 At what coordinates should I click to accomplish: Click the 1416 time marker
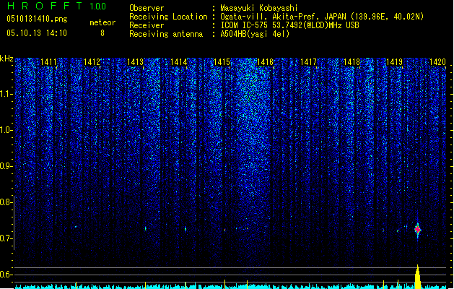(265, 61)
